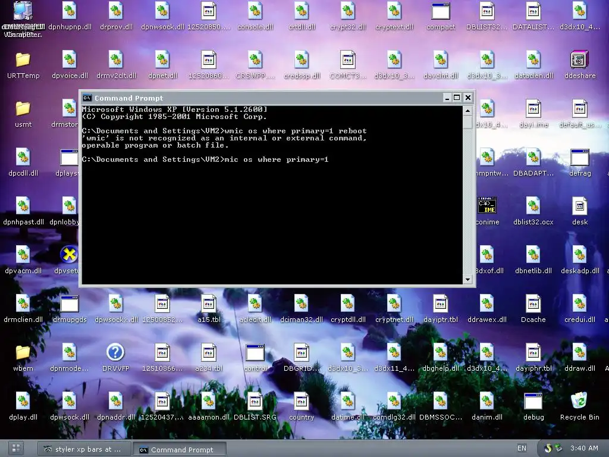Switch to styler xp bars taskbar button
The image size is (609, 457).
click(83, 449)
